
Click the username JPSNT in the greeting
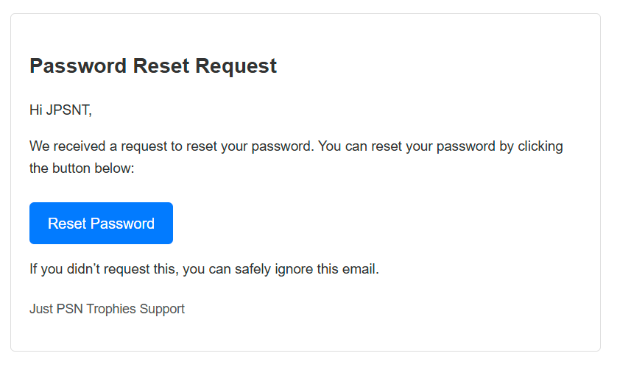[68, 110]
